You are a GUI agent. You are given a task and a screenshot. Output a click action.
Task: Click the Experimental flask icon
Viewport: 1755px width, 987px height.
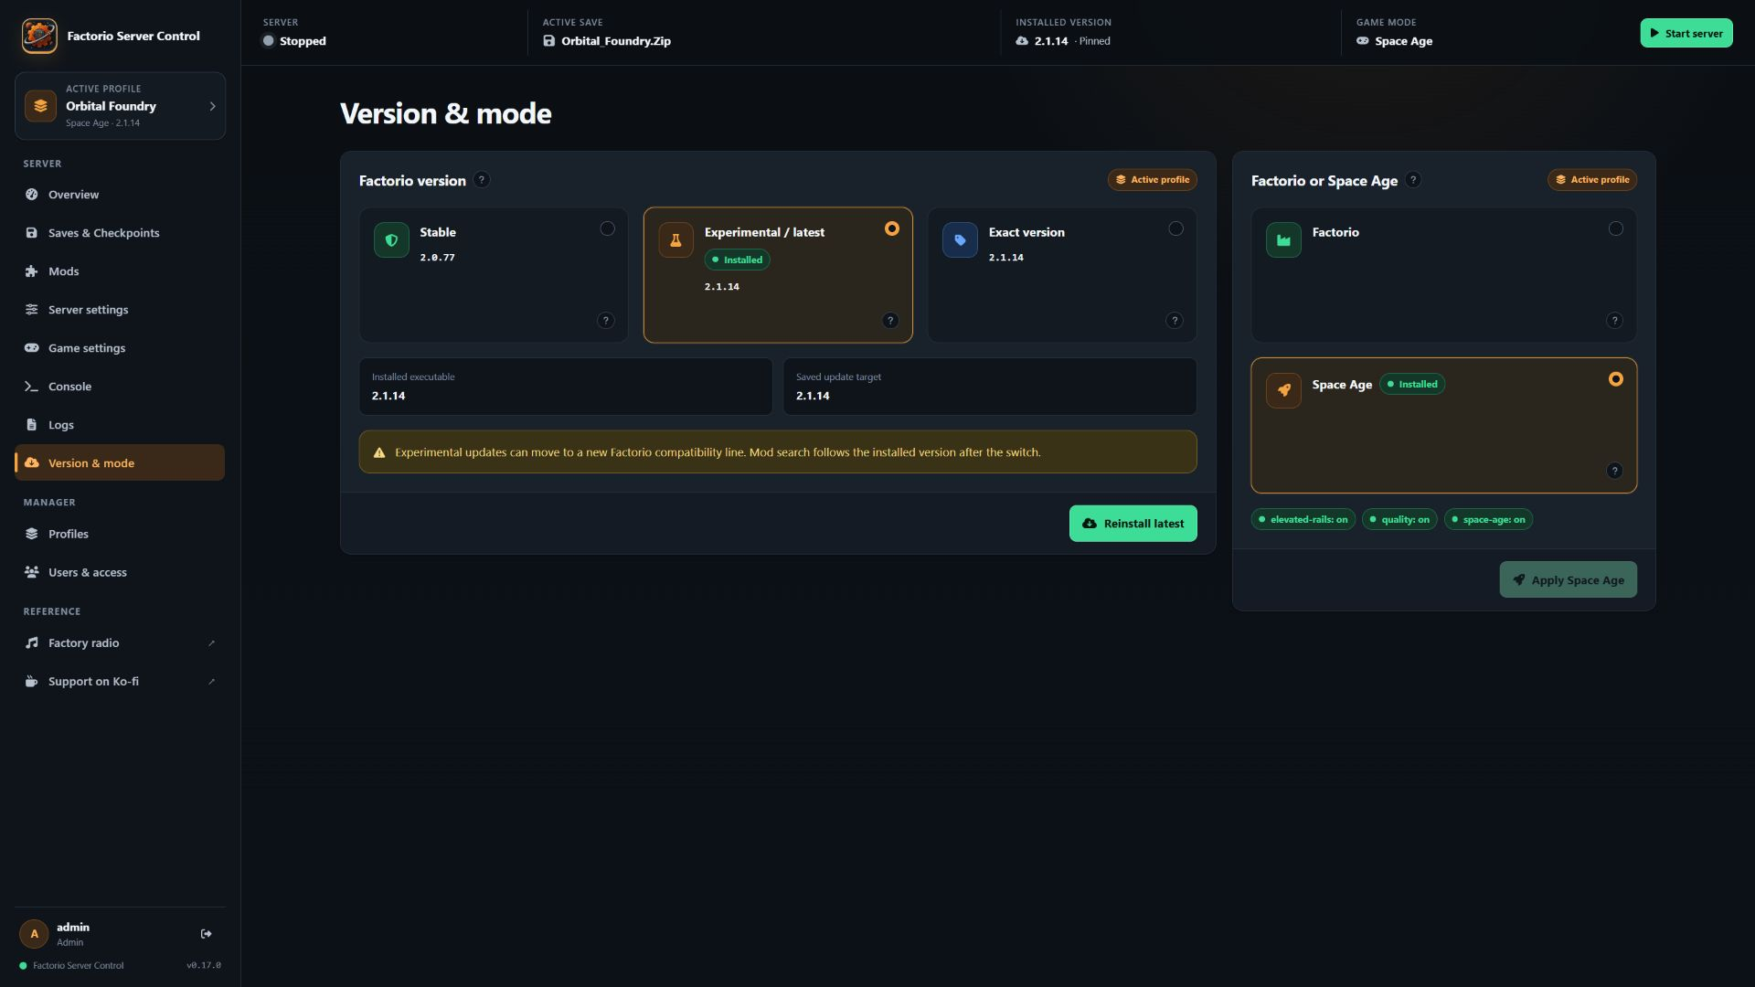pyautogui.click(x=675, y=240)
